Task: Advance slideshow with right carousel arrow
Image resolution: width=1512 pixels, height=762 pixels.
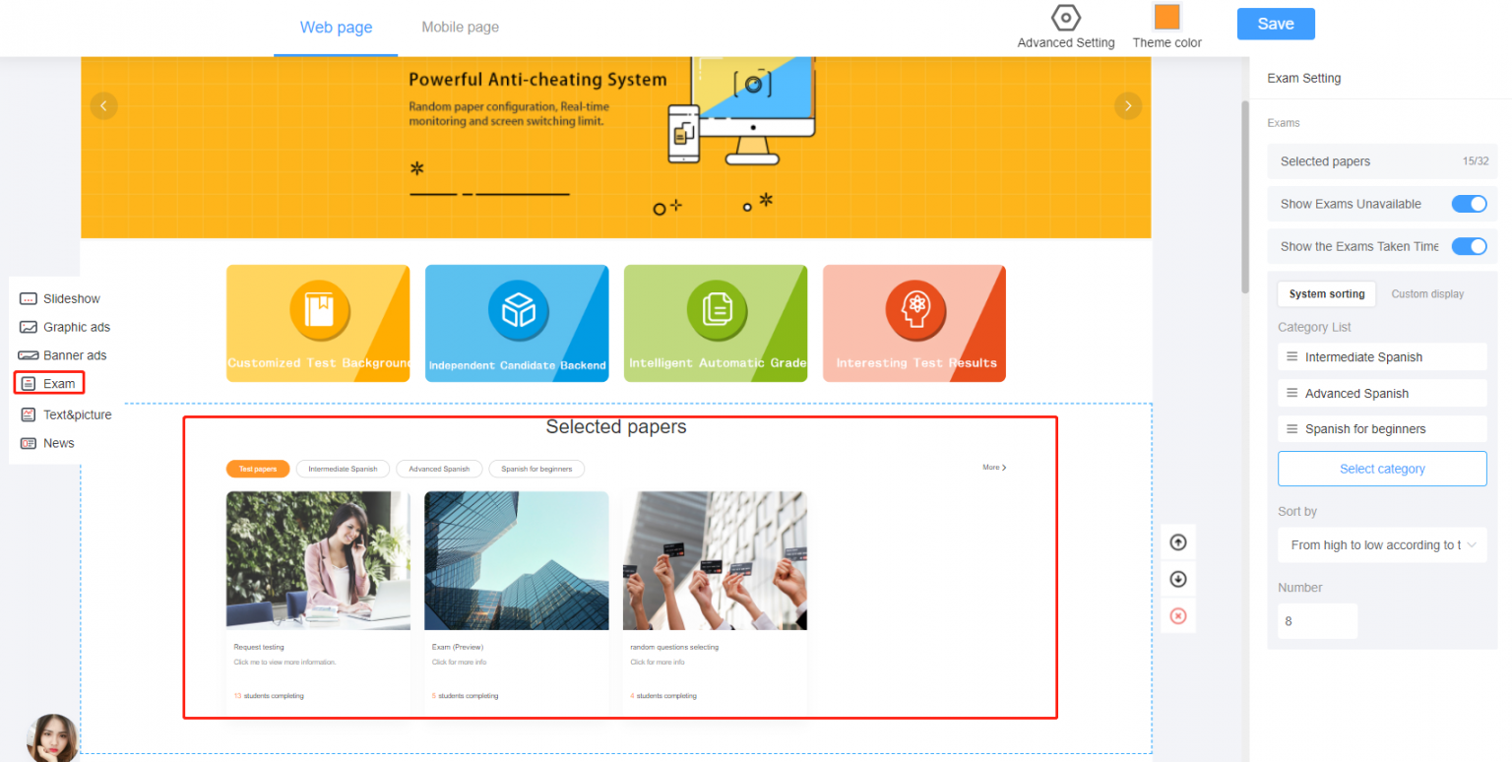Action: (1128, 105)
